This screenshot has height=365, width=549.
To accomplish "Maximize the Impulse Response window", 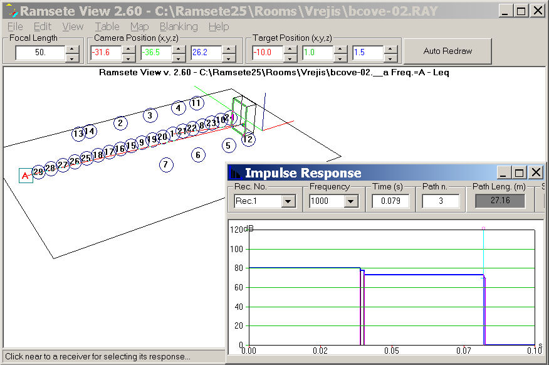I will [520, 172].
